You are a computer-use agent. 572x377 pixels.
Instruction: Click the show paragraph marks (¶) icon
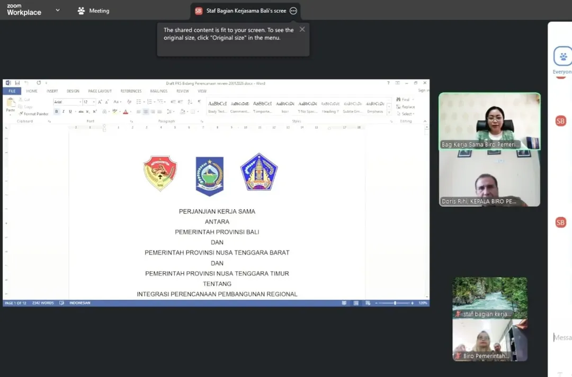[199, 102]
